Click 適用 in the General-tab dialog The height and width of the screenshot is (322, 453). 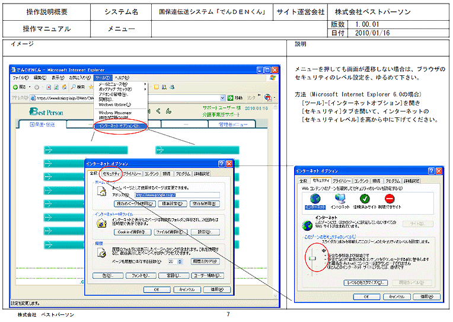tap(216, 289)
